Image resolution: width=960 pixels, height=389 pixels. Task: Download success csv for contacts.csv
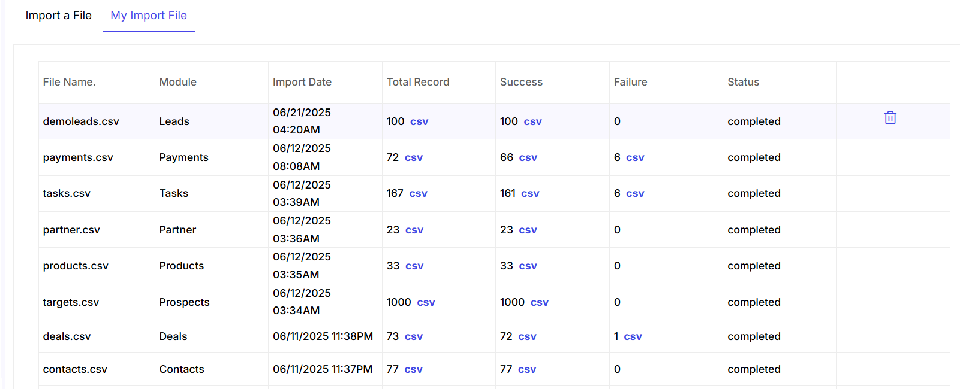pyautogui.click(x=527, y=369)
